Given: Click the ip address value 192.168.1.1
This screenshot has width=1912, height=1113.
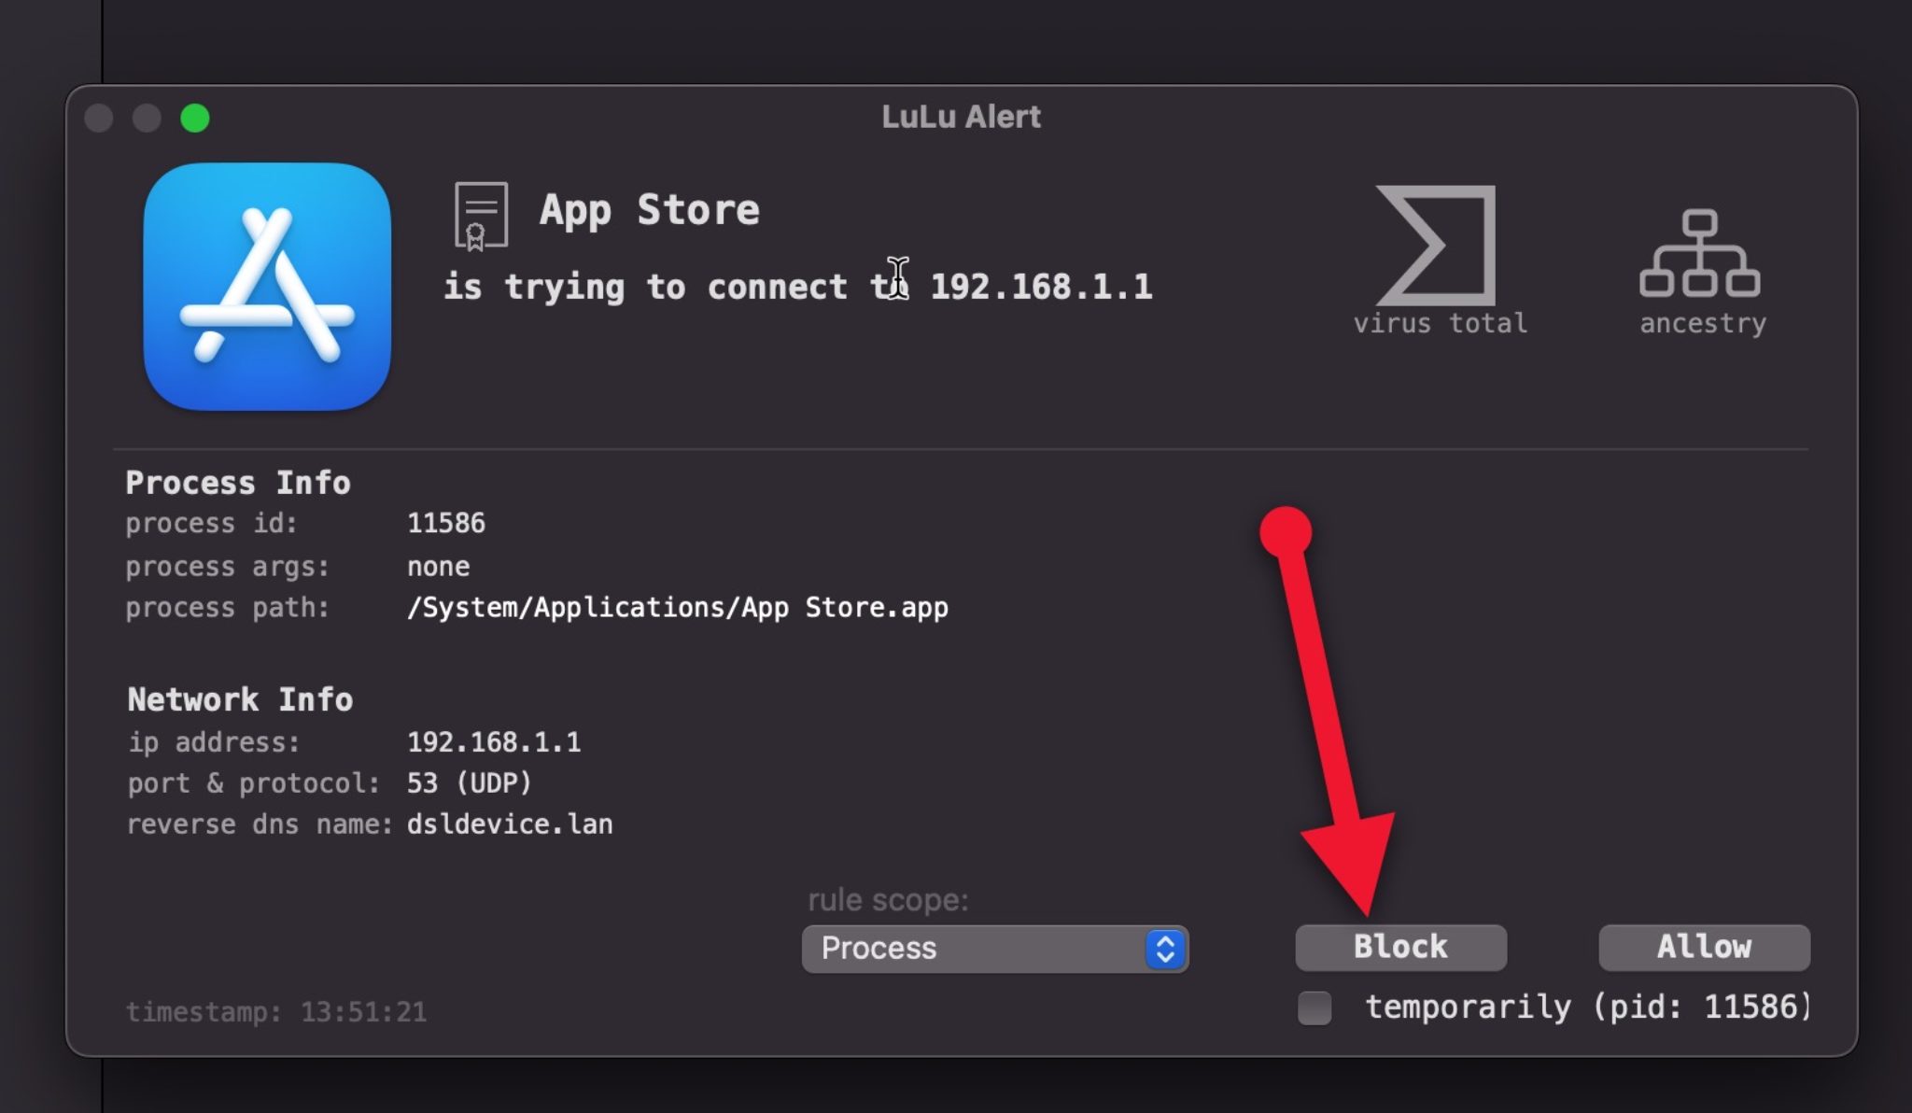Looking at the screenshot, I should point(494,742).
